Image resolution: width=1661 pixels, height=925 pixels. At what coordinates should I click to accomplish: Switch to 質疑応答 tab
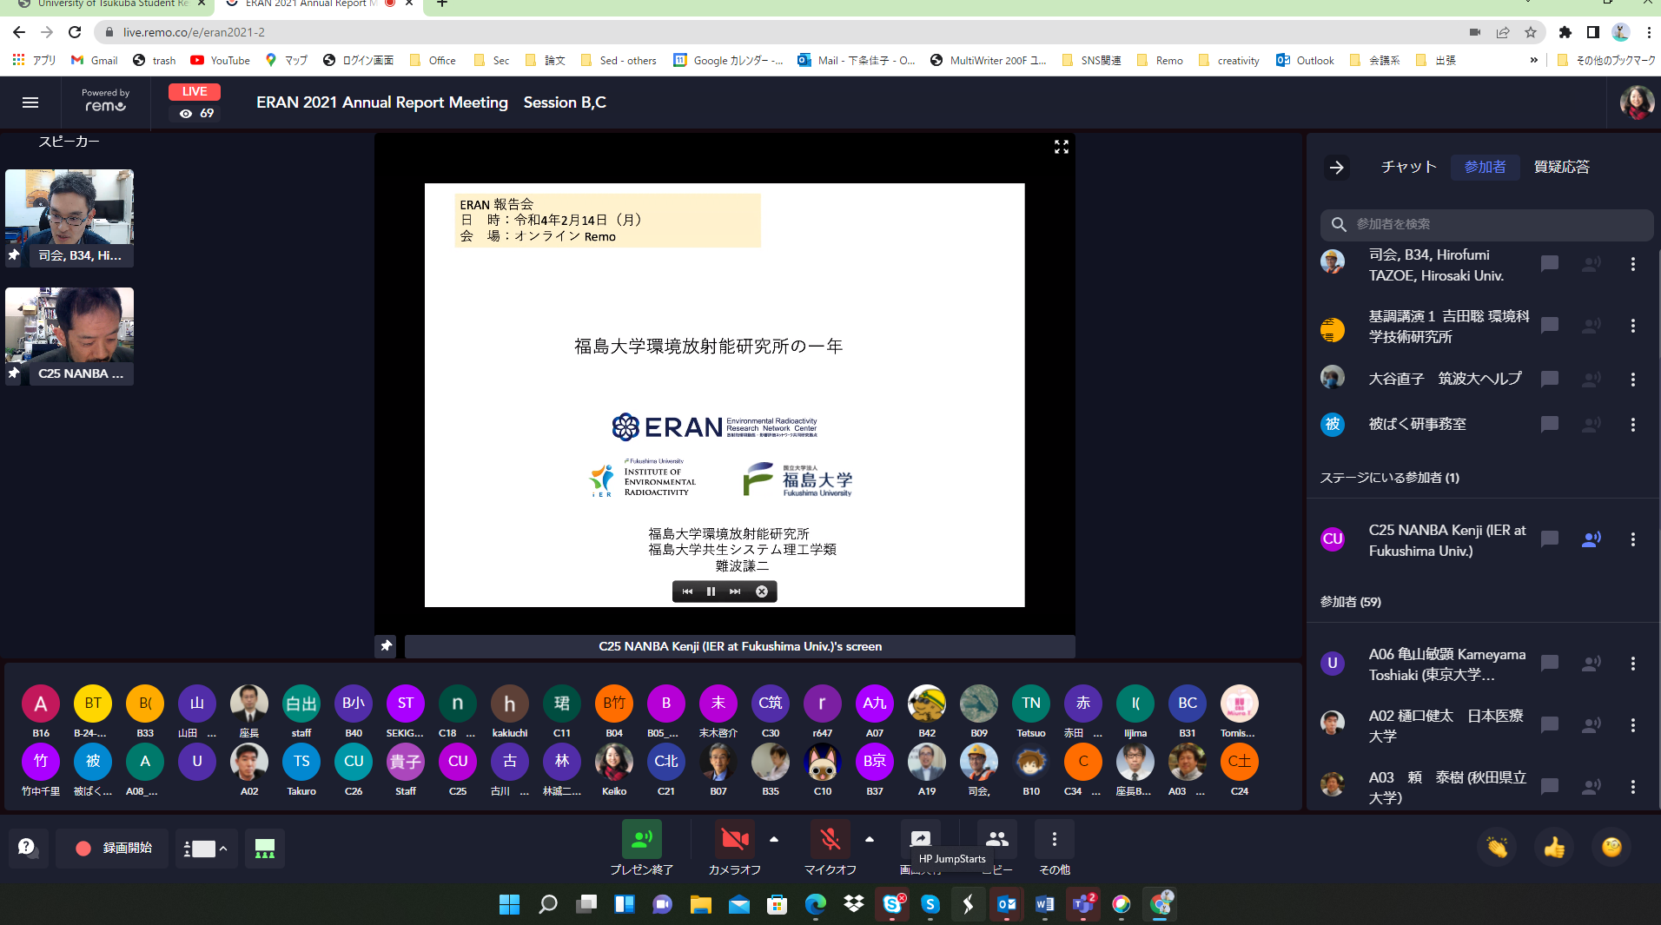click(x=1561, y=167)
